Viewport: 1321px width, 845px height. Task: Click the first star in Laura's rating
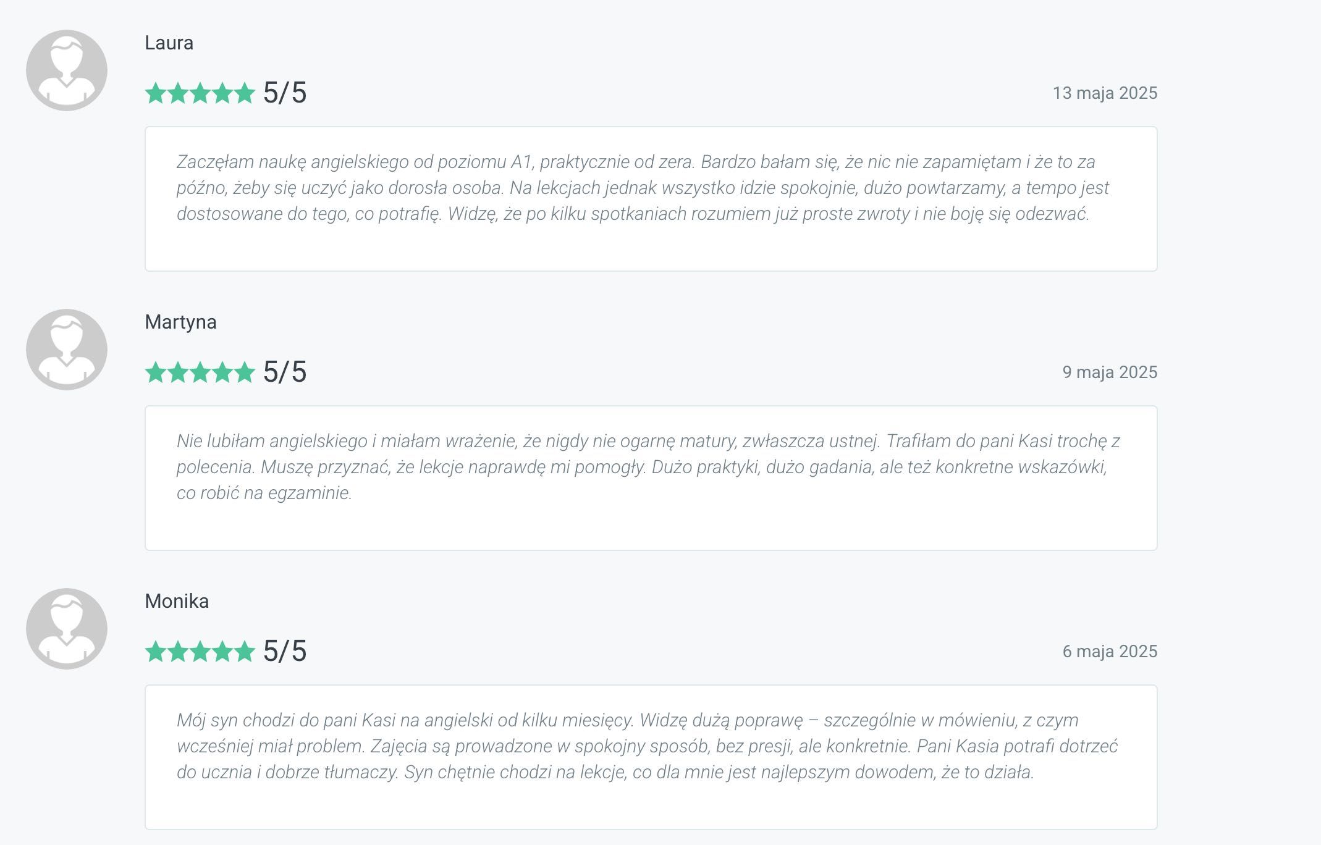click(156, 93)
